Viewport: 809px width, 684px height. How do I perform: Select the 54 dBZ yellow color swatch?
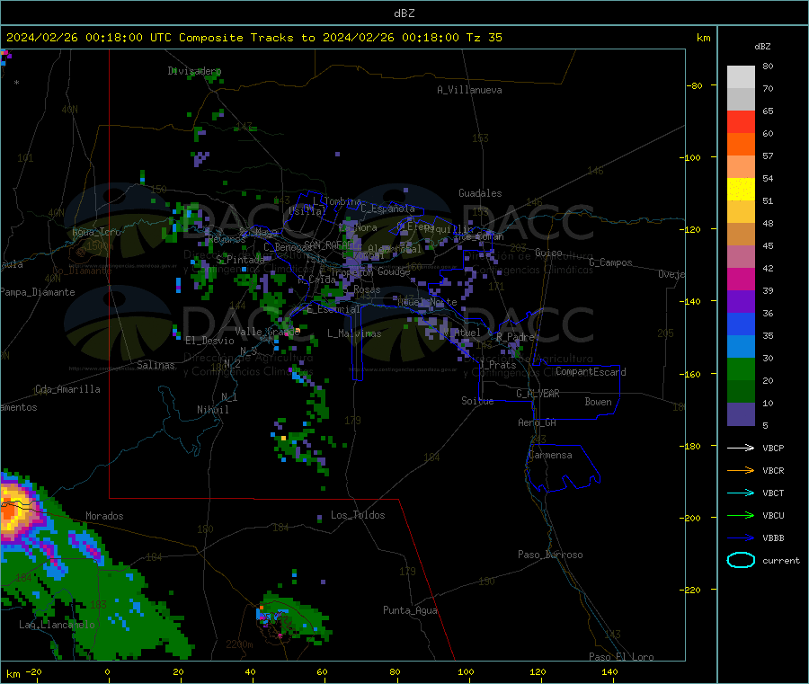coord(741,190)
